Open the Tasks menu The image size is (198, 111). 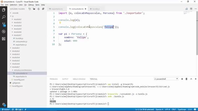tap(37, 5)
